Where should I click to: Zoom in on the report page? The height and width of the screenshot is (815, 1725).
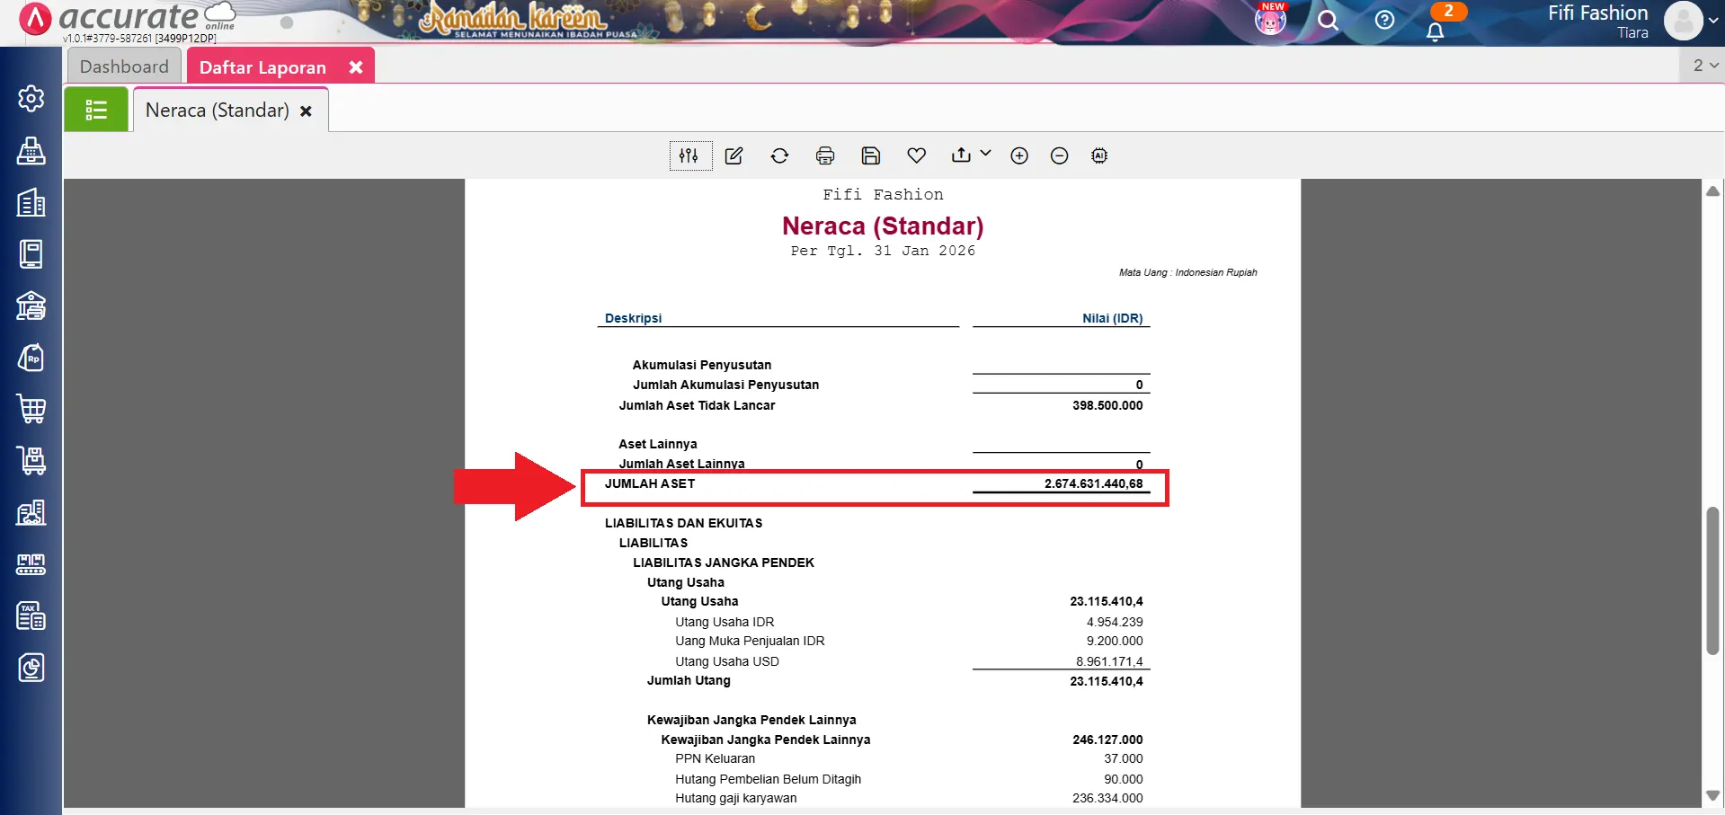click(x=1019, y=155)
